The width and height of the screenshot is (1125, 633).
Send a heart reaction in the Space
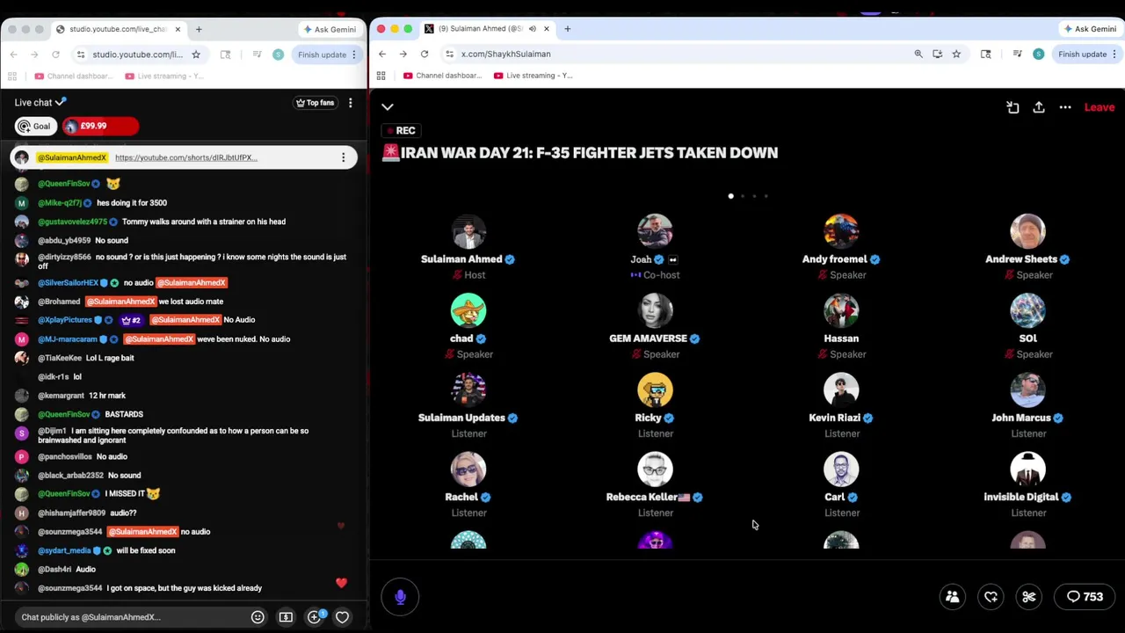(991, 597)
